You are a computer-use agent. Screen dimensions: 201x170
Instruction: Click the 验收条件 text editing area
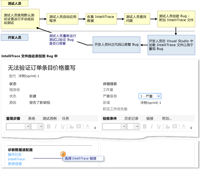coord(147,133)
